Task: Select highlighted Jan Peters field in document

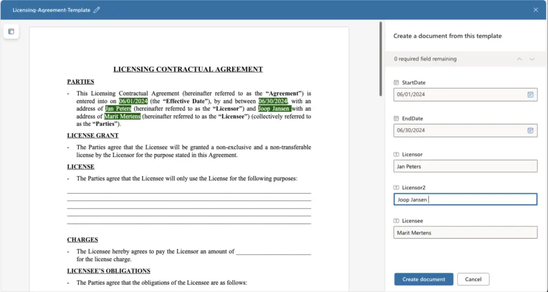Action: [118, 108]
